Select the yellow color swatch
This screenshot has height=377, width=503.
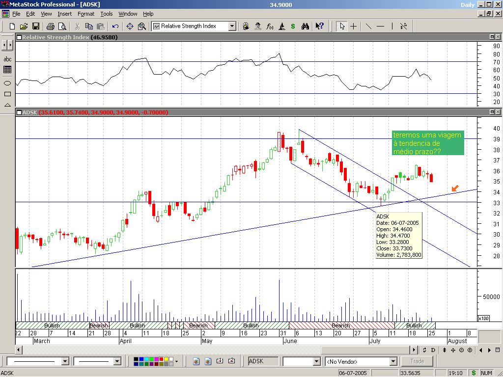tap(166, 359)
